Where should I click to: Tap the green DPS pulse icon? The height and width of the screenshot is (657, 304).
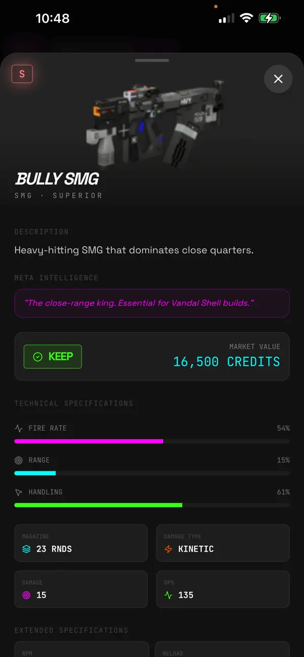(169, 595)
